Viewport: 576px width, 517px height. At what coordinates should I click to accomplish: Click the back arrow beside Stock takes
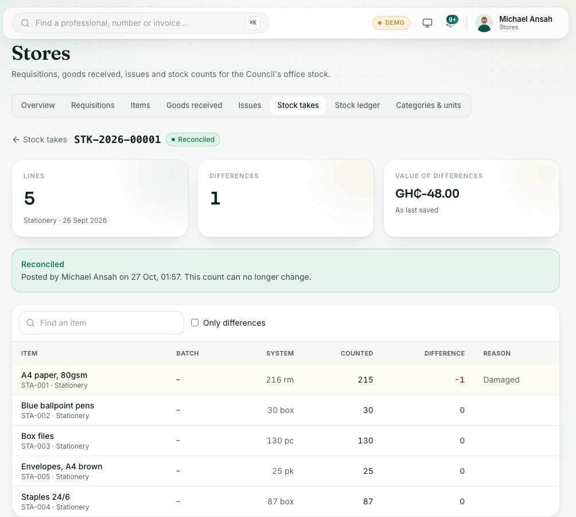point(16,140)
